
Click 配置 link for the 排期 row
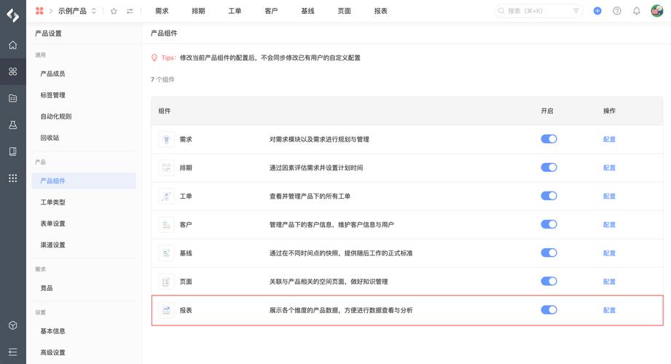pos(609,167)
